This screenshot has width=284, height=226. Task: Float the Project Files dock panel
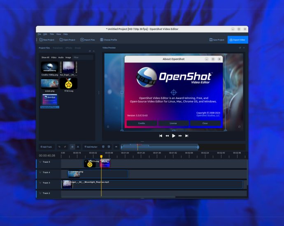click(90, 51)
